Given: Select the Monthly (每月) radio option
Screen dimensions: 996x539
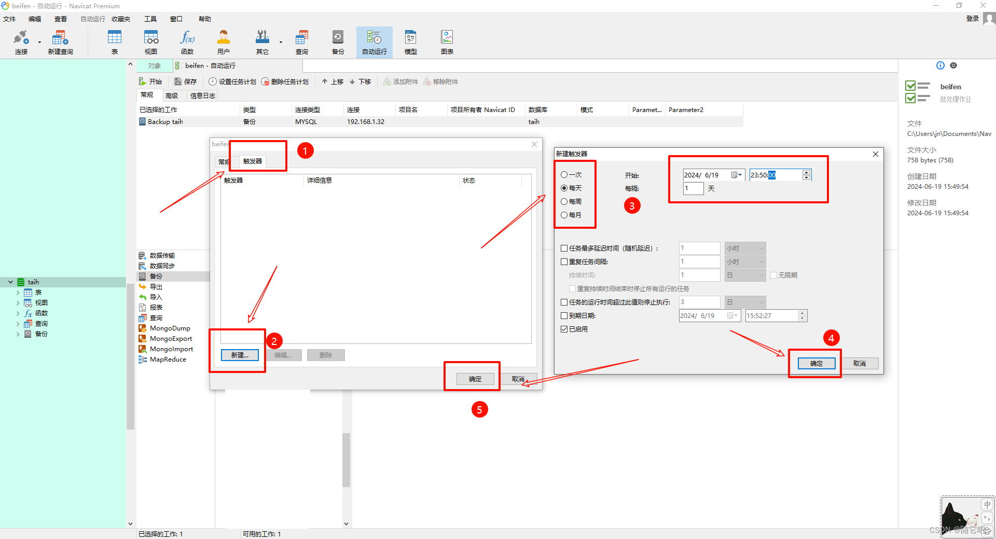Looking at the screenshot, I should (x=564, y=215).
